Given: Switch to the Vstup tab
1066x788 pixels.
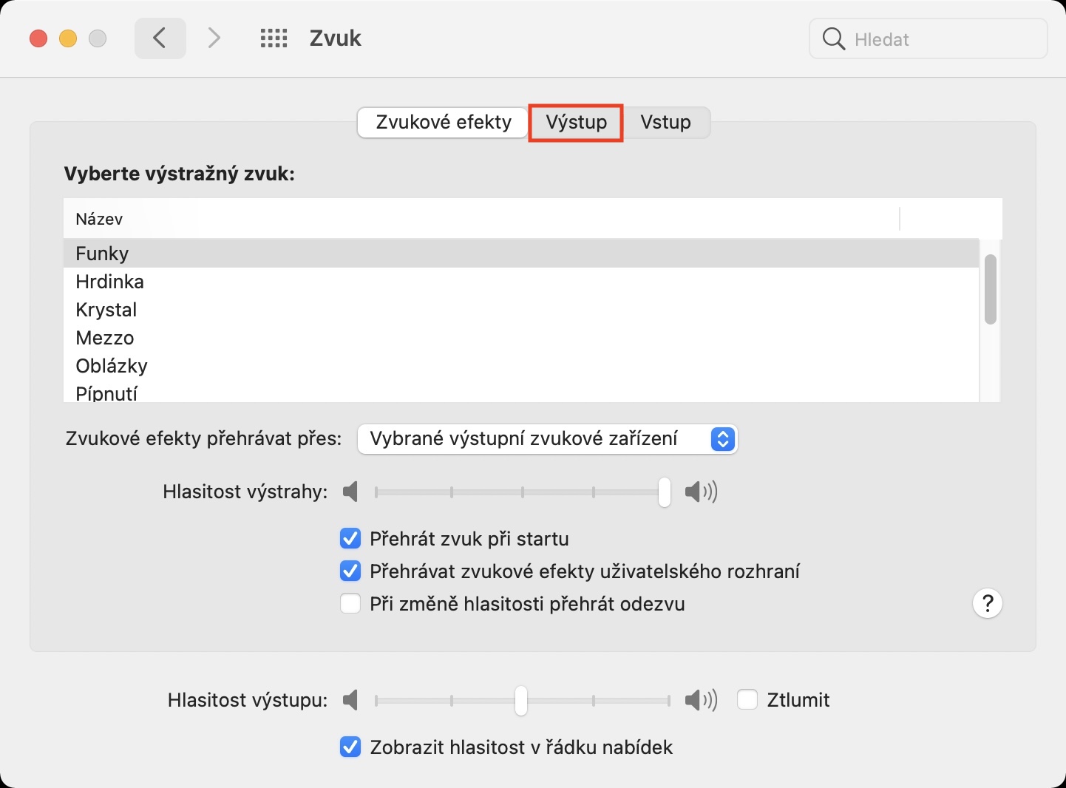Looking at the screenshot, I should [665, 123].
